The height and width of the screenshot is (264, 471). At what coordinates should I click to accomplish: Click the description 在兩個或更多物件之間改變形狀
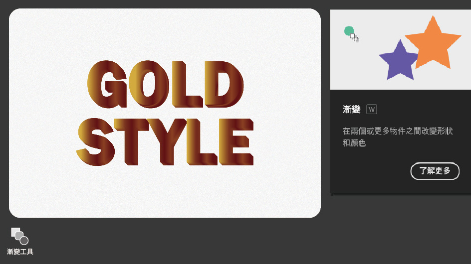[x=398, y=131]
